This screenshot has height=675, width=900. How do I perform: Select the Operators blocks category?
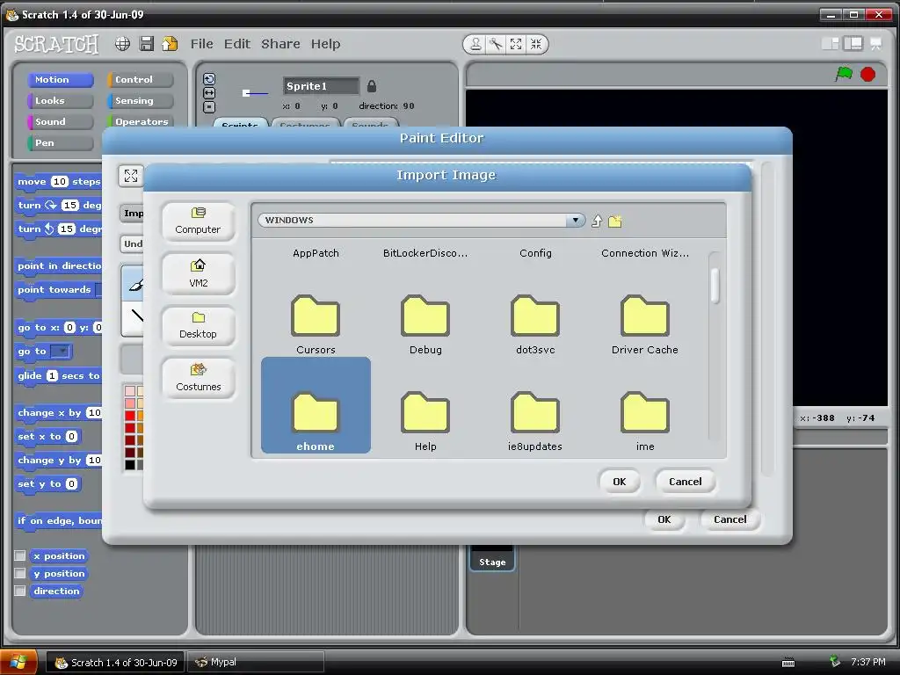click(140, 121)
